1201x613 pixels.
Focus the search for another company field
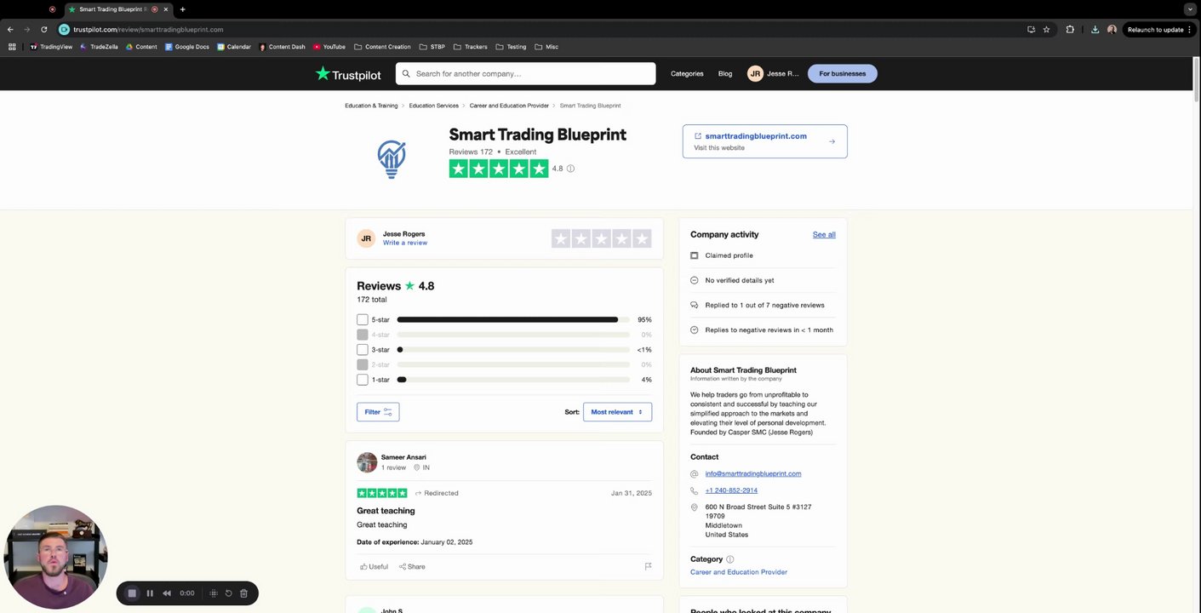click(x=525, y=73)
